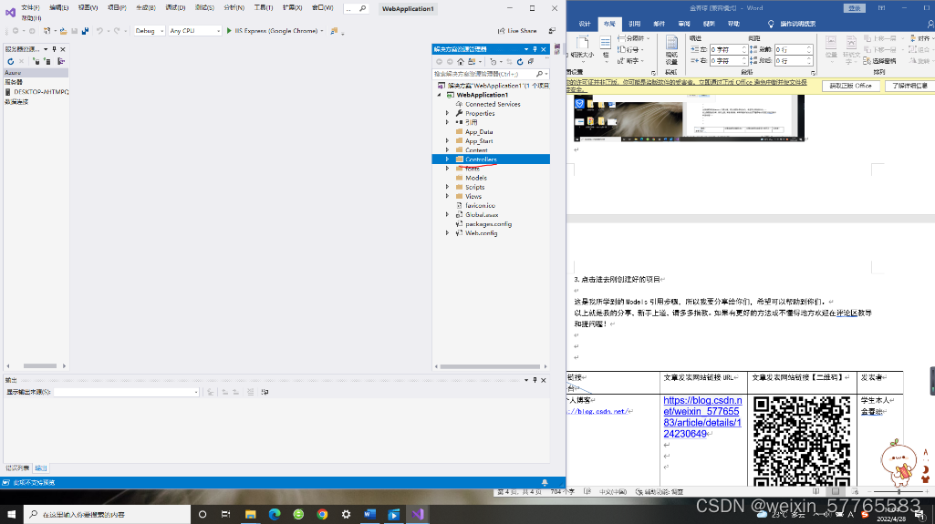Switch to the References tab in Word

pyautogui.click(x=634, y=24)
